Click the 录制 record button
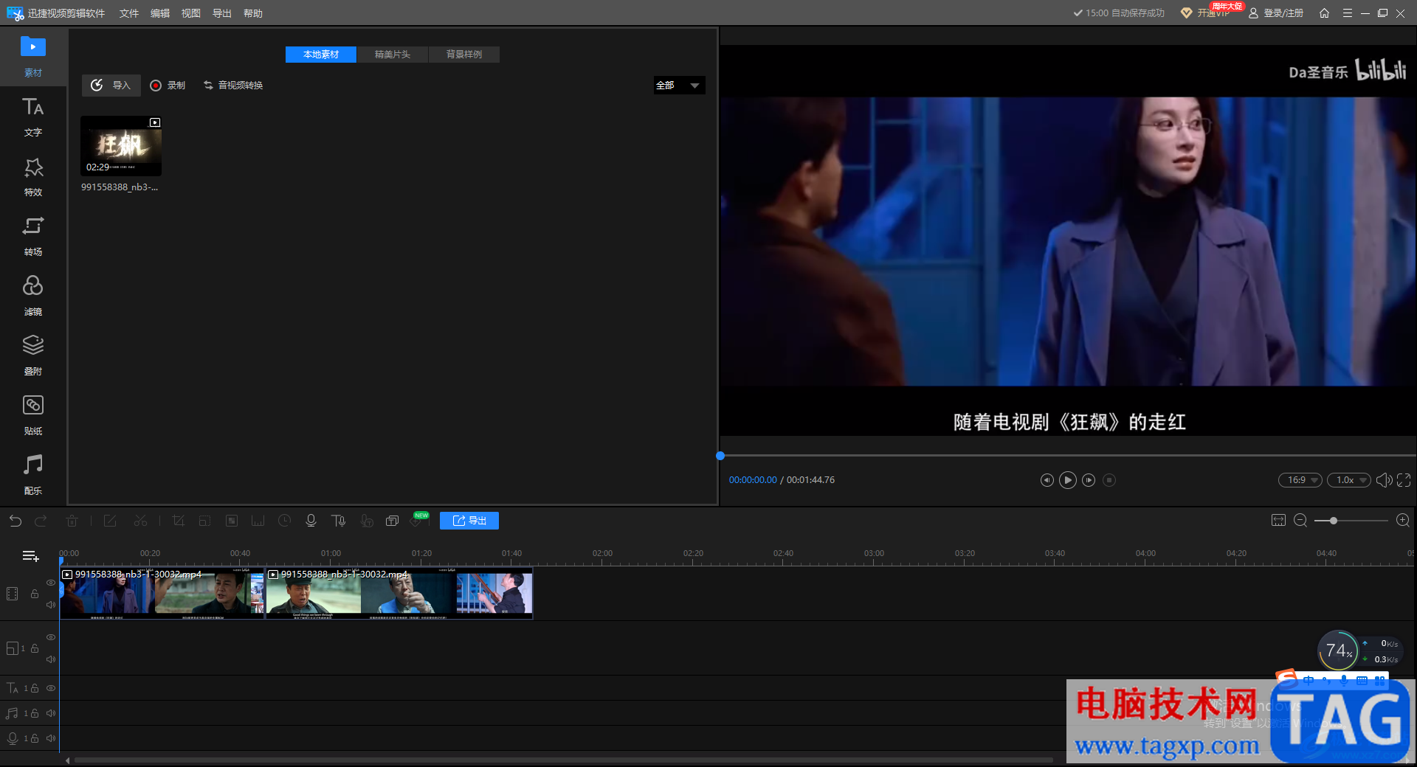The height and width of the screenshot is (767, 1417). tap(168, 86)
